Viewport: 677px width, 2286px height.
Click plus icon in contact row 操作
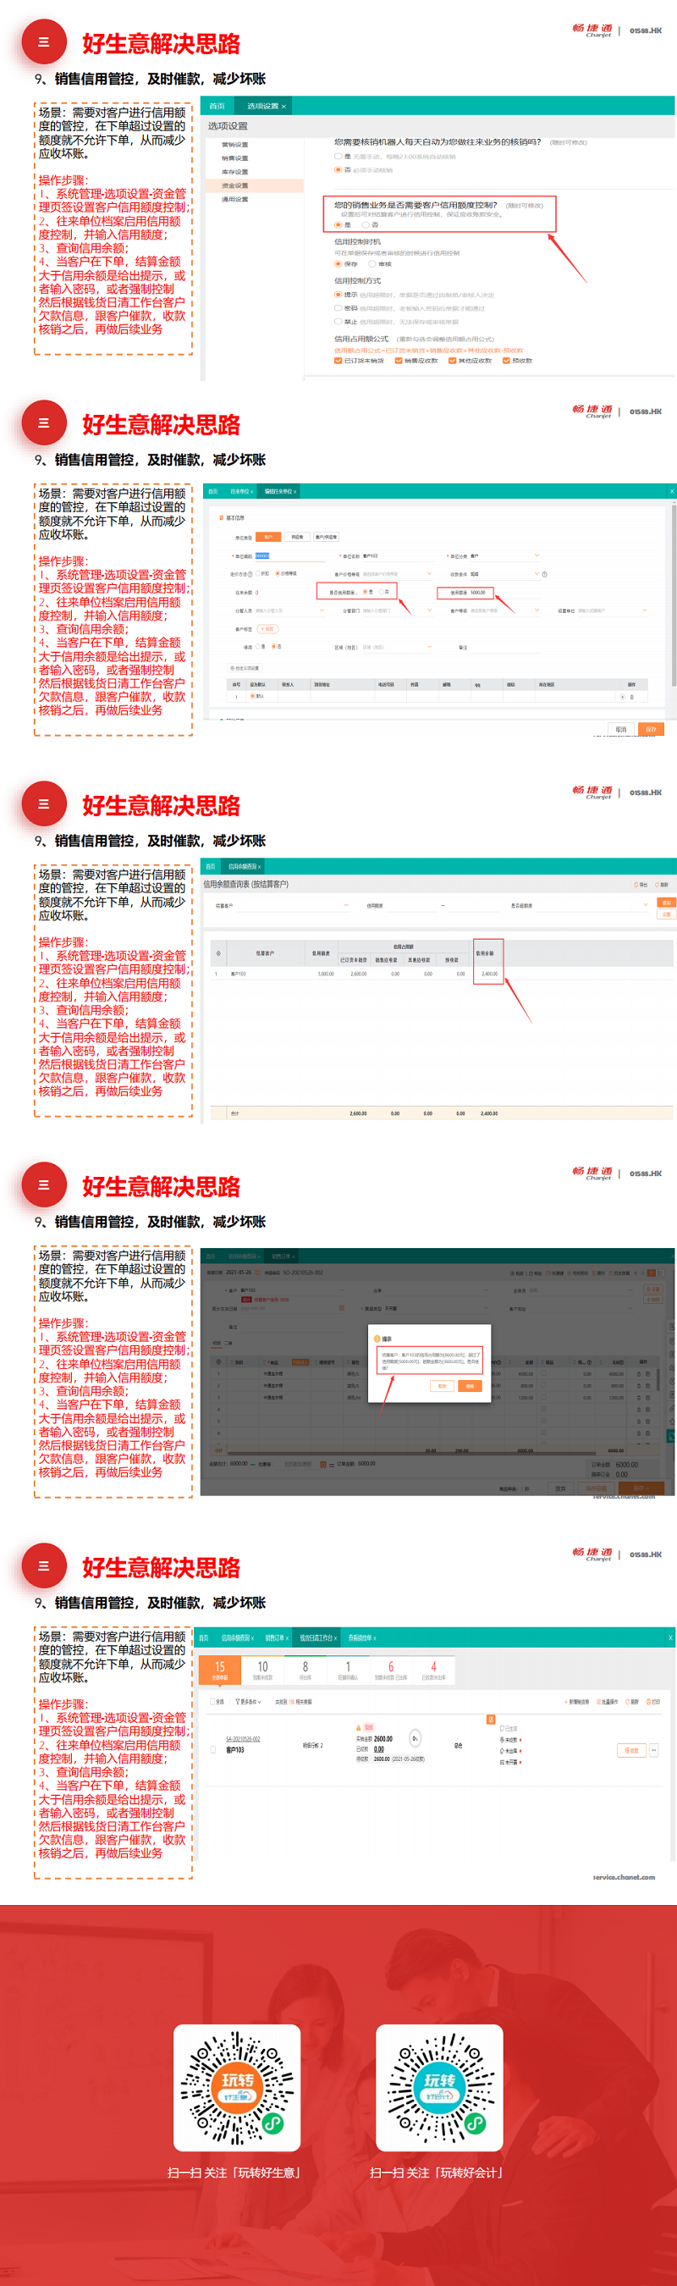pyautogui.click(x=622, y=698)
